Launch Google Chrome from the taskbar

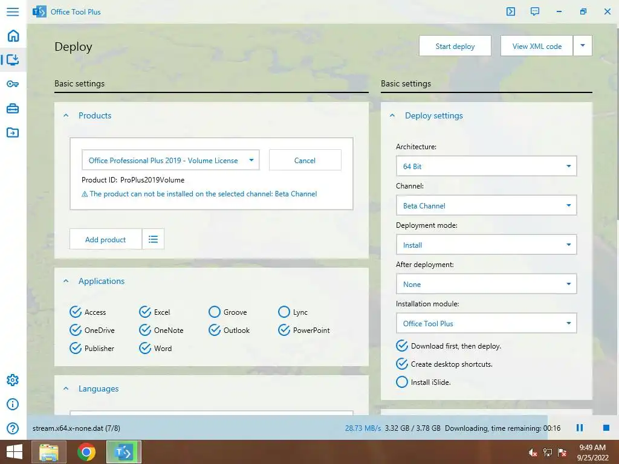(x=86, y=452)
